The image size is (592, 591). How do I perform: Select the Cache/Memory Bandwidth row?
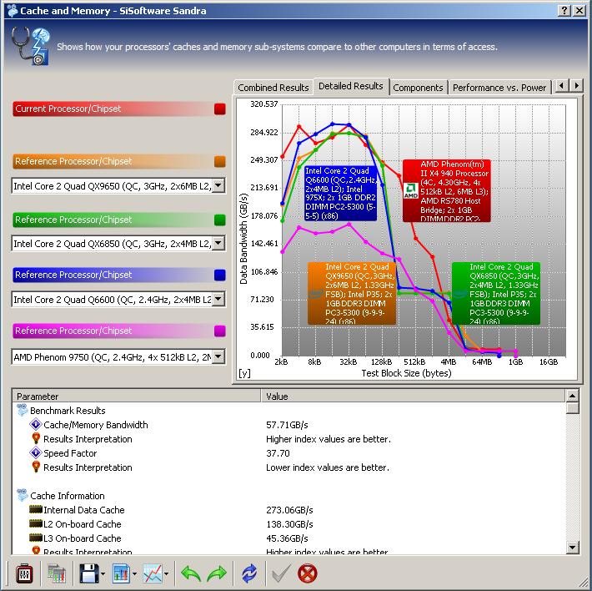pos(288,425)
